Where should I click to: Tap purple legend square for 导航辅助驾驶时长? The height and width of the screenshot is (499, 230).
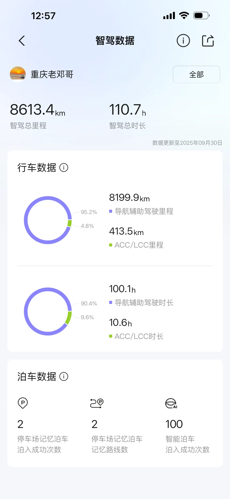111,303
